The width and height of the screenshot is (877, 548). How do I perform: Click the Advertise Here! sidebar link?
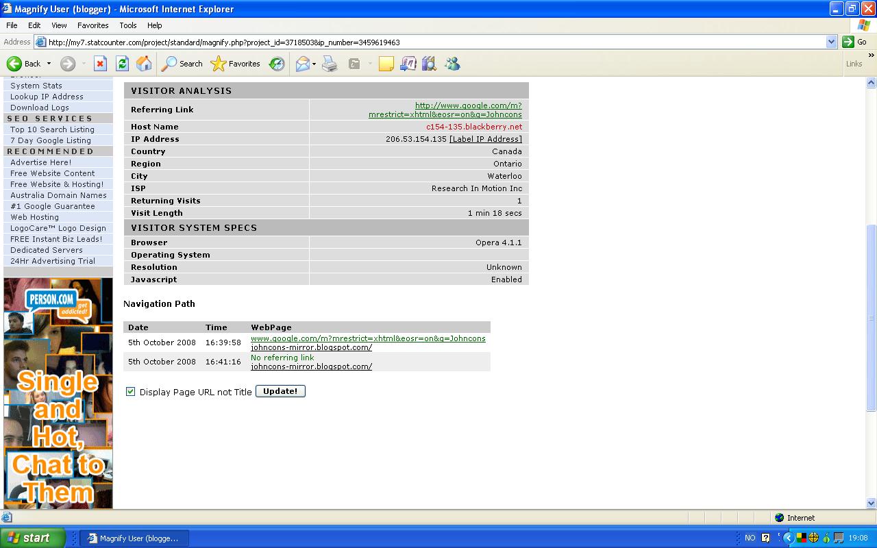click(x=40, y=162)
